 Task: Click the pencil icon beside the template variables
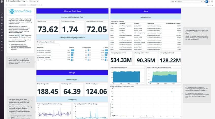click(41, 5)
